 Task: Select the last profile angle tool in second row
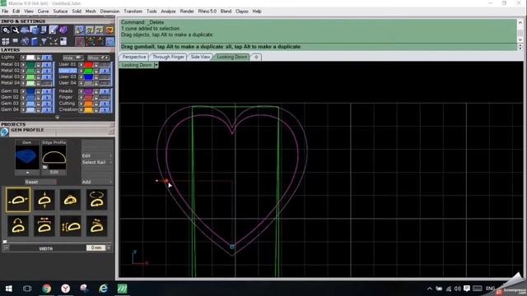pos(97,226)
